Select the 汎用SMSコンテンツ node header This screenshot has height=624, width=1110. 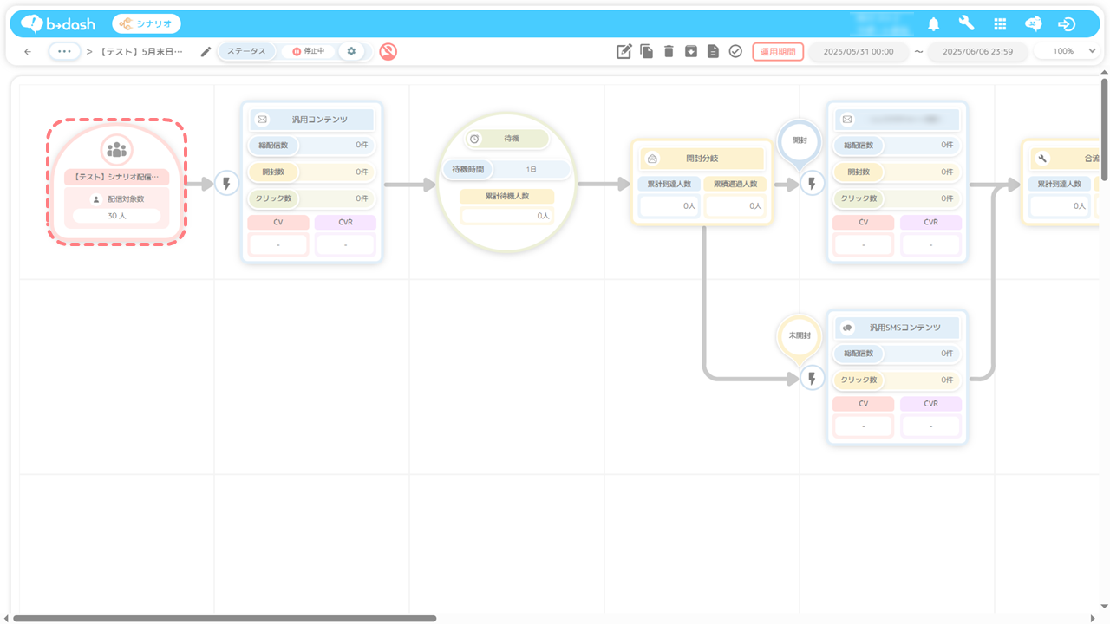pos(898,328)
